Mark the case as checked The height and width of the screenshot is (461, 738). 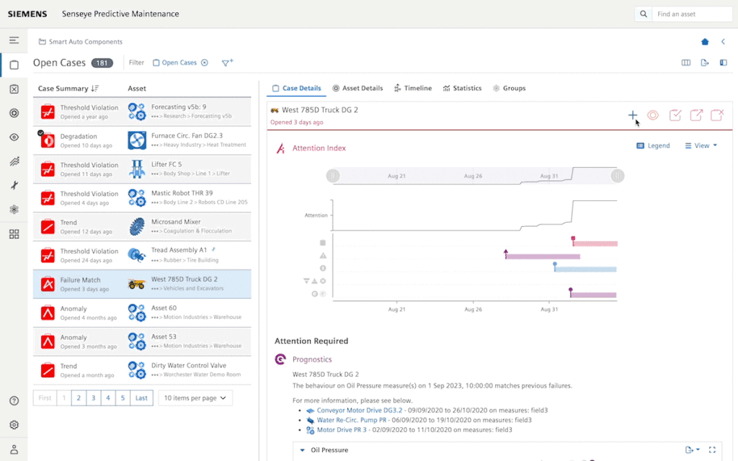(675, 115)
